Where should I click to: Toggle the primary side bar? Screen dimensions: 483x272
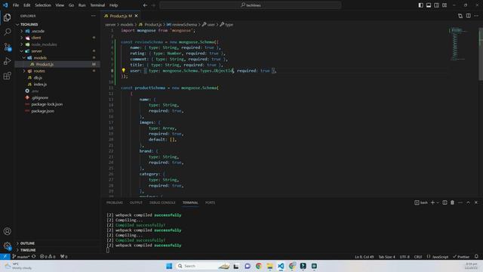[421, 5]
